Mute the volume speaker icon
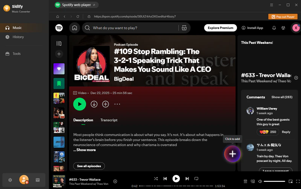The height and width of the screenshot is (189, 301). [x=260, y=181]
